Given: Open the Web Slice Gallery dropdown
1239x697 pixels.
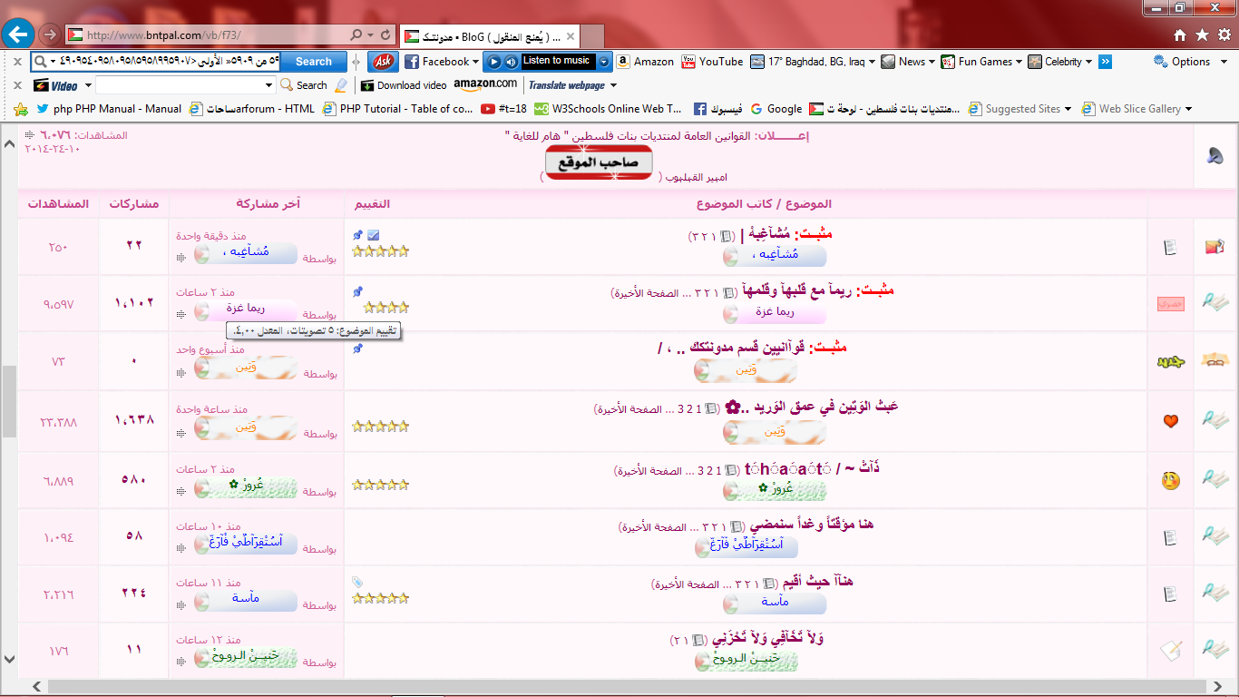Looking at the screenshot, I should point(1188,109).
